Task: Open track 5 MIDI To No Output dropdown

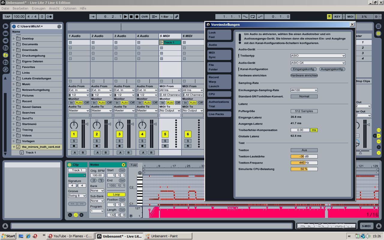Action: 170,110
